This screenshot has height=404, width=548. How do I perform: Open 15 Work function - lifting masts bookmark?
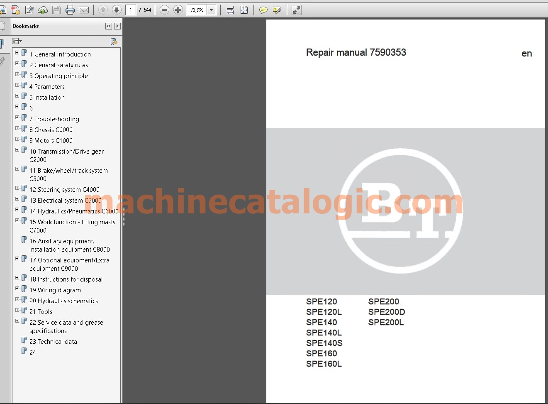tap(72, 226)
